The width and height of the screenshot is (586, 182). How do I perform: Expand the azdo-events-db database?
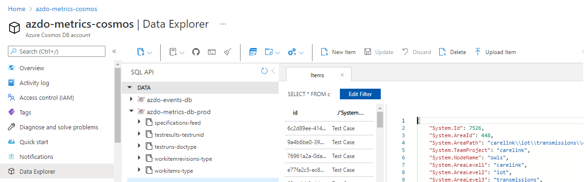pos(131,99)
